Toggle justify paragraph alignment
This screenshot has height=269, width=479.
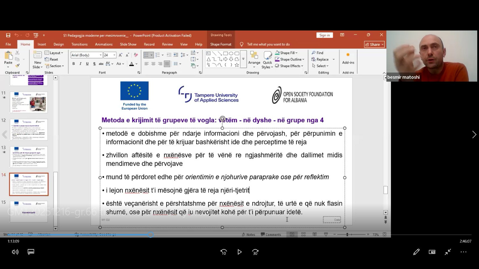167,64
